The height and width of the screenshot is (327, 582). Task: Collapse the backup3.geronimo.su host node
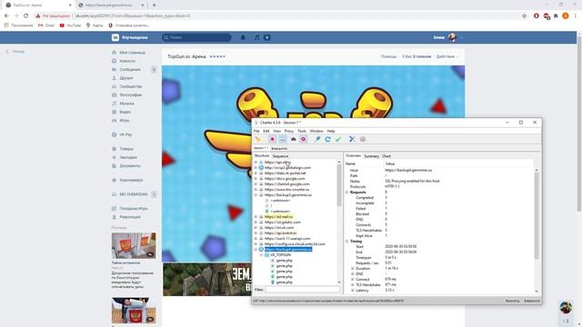[x=256, y=195]
